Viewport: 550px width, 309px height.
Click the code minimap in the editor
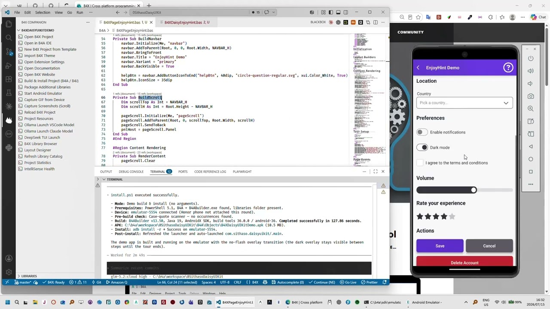pos(370,100)
